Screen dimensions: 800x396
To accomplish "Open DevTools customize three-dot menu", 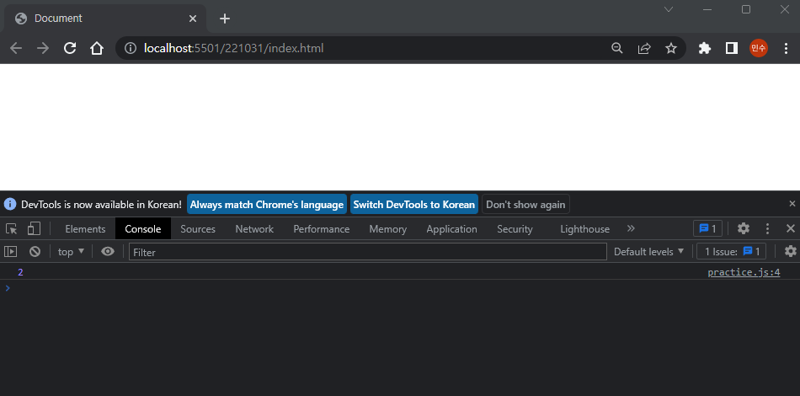I will click(x=767, y=228).
